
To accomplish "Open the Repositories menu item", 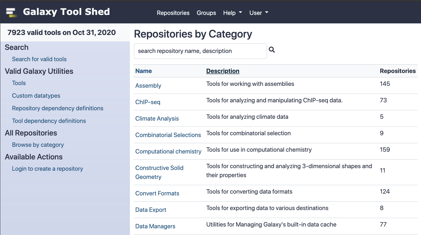I will pos(173,13).
